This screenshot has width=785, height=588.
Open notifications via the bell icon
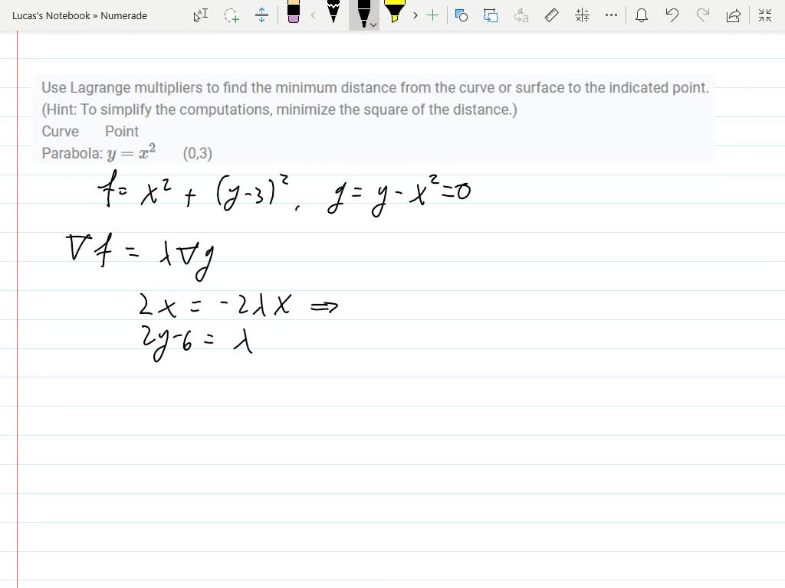pos(642,15)
